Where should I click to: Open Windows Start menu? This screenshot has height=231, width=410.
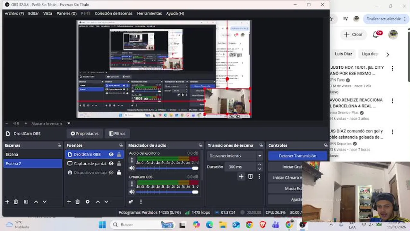coord(102,225)
